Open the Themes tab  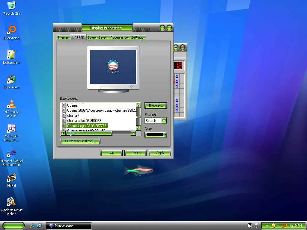click(x=63, y=37)
